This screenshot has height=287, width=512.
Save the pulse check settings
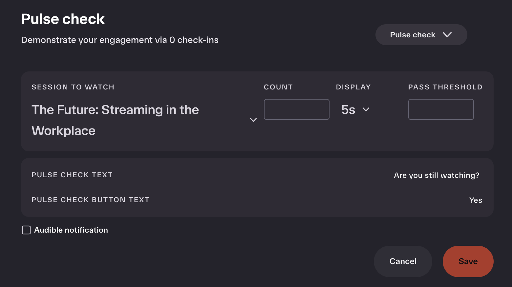468,261
